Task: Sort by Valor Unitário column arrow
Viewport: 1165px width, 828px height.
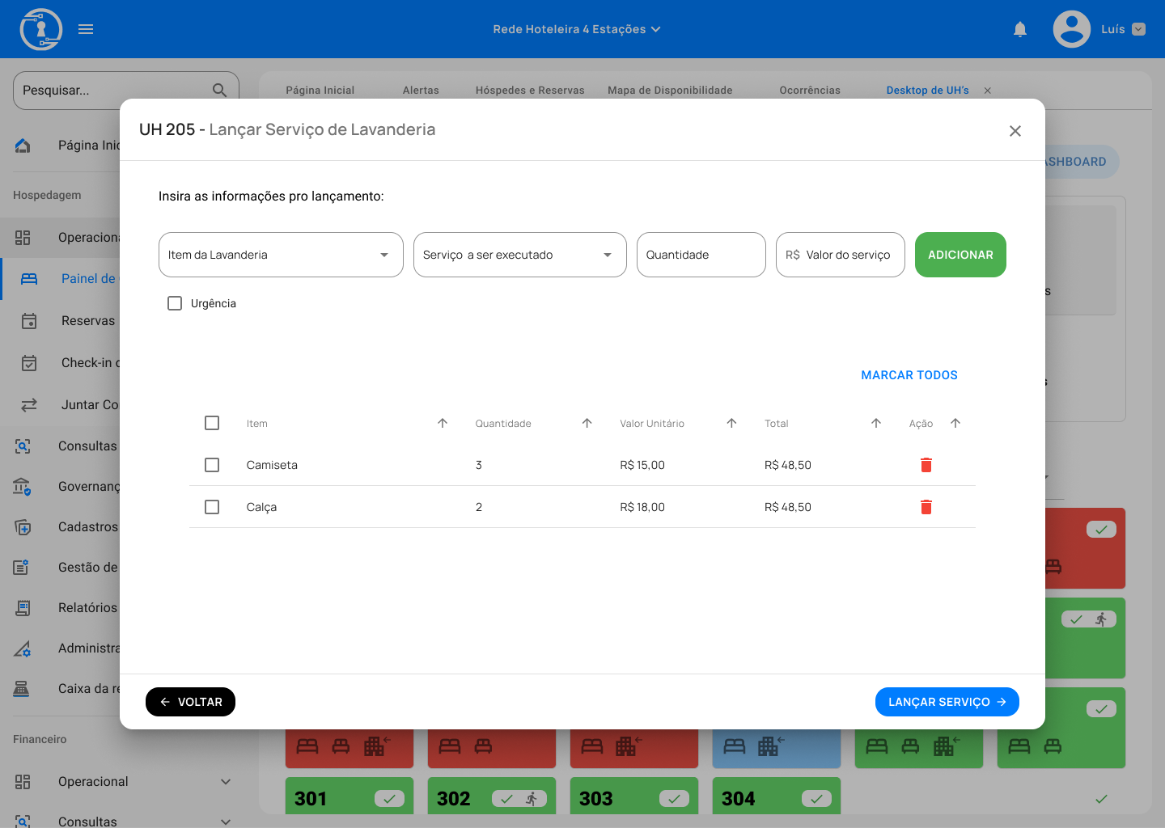Action: pos(731,423)
